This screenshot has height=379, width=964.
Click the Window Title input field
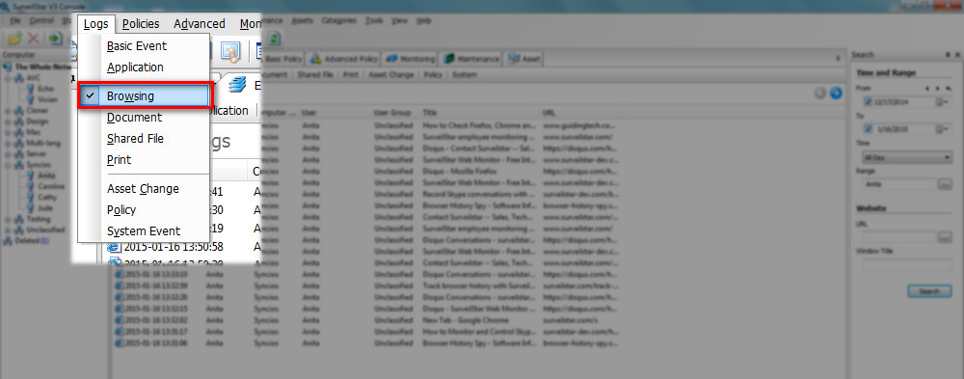tap(907, 264)
